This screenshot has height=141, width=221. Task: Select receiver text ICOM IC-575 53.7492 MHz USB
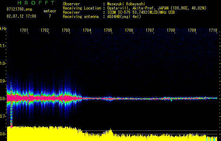point(141,12)
